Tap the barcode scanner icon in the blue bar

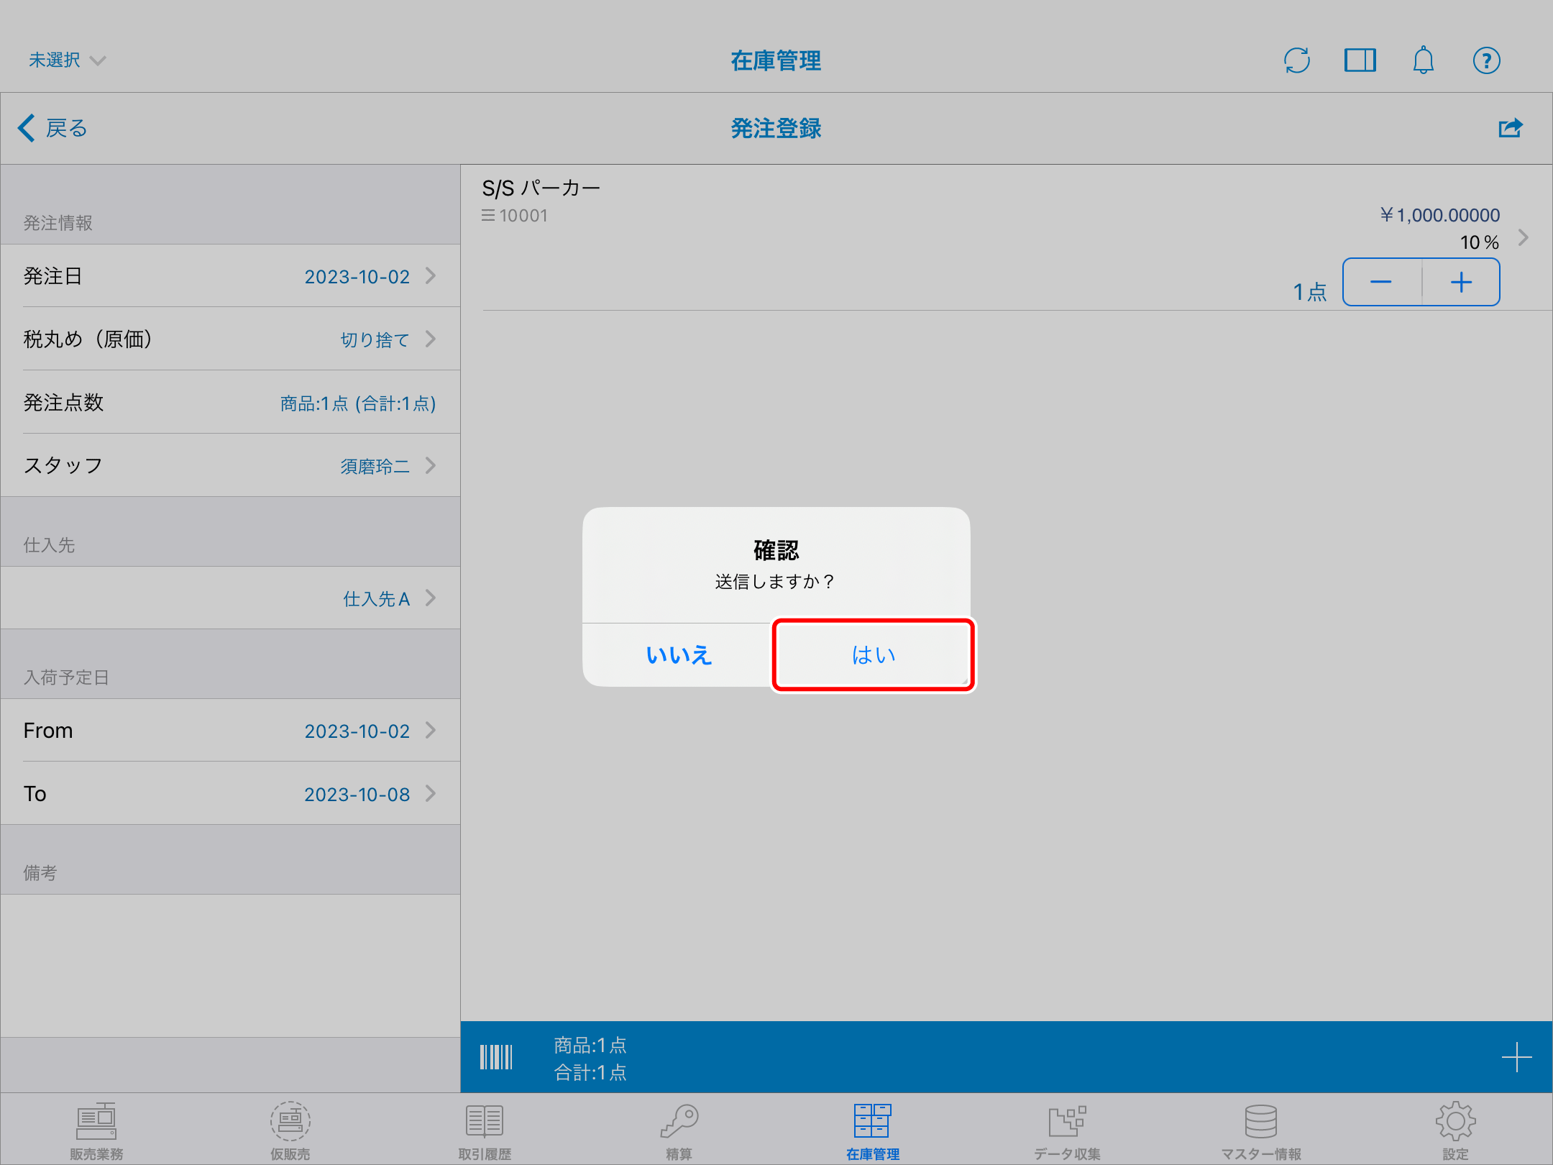coord(496,1057)
